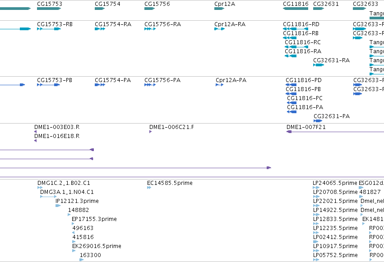Open the 481827 feature label

[370, 192]
